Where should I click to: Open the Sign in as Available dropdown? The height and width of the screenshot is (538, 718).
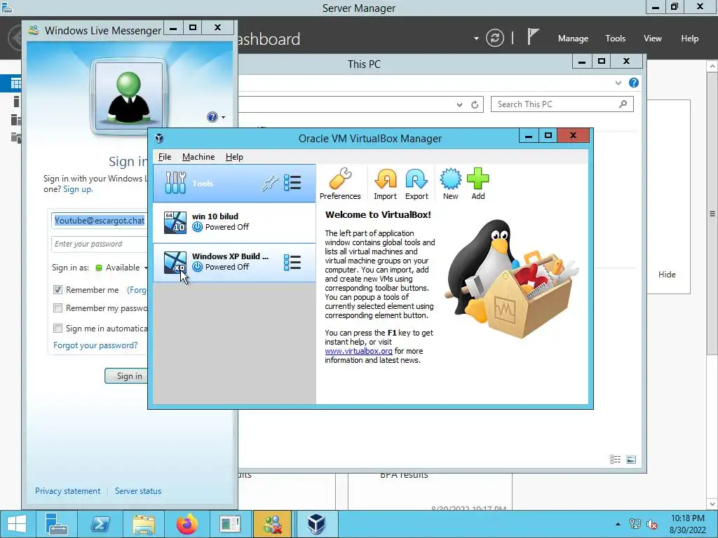tap(122, 268)
